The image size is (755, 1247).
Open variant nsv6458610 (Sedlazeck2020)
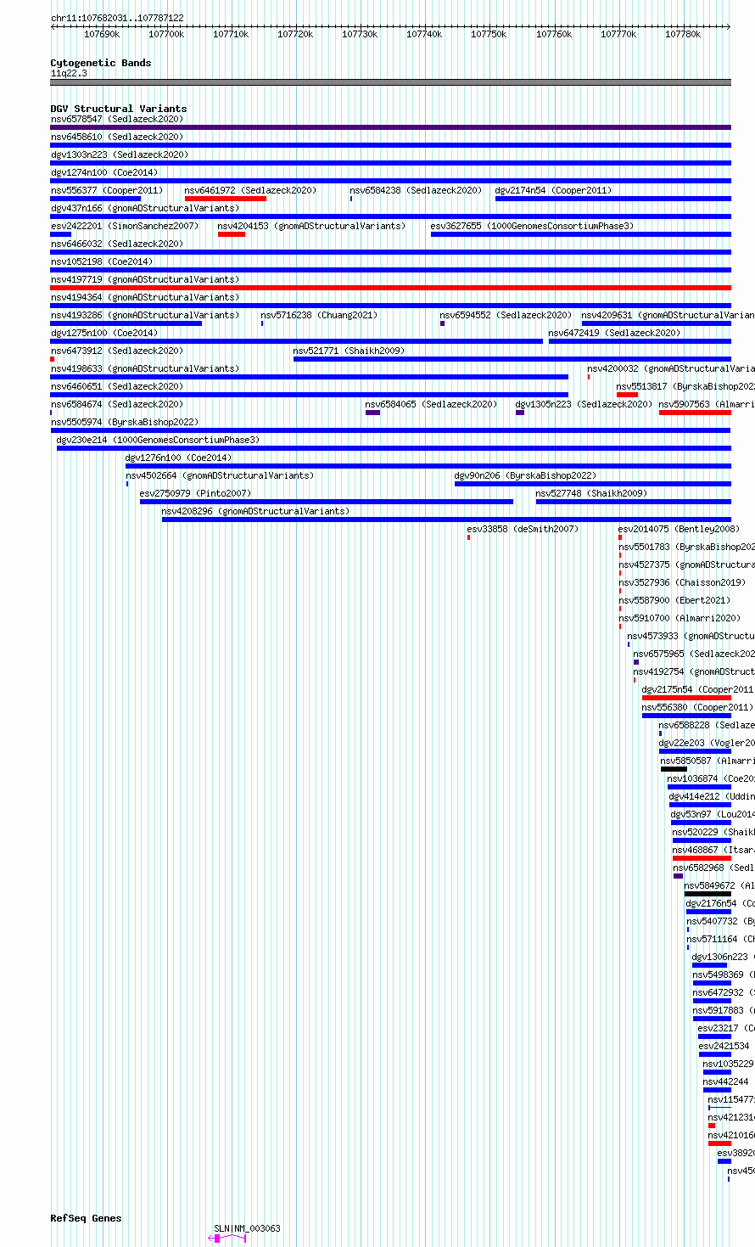tap(117, 137)
